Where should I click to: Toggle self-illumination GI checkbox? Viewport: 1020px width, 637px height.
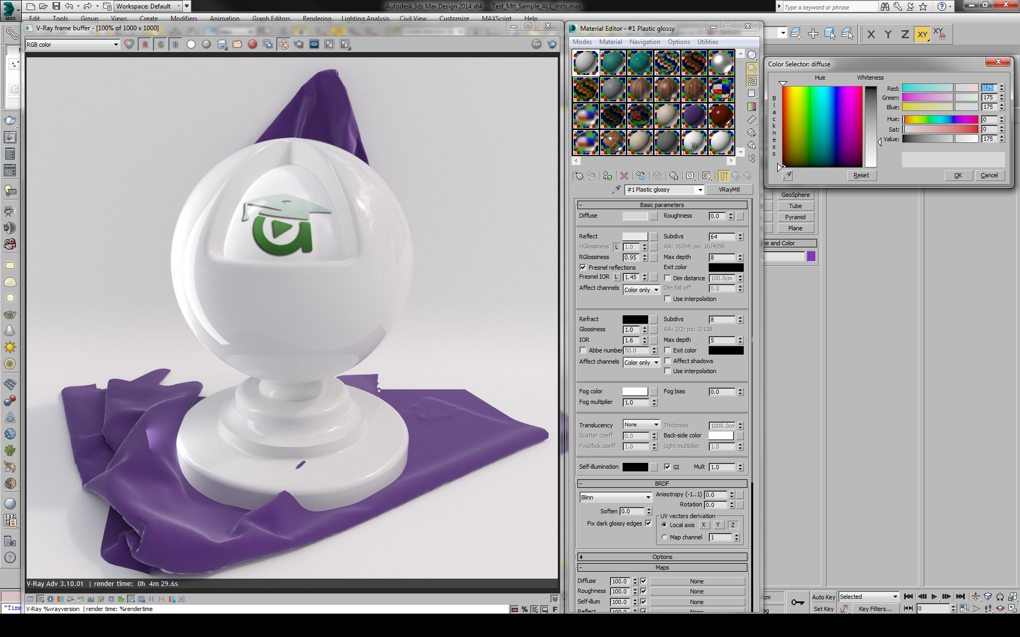[668, 467]
